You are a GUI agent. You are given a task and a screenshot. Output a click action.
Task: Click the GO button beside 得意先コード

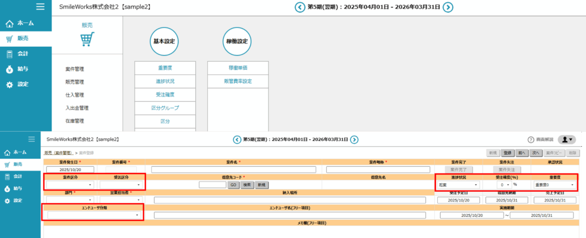[233, 185]
